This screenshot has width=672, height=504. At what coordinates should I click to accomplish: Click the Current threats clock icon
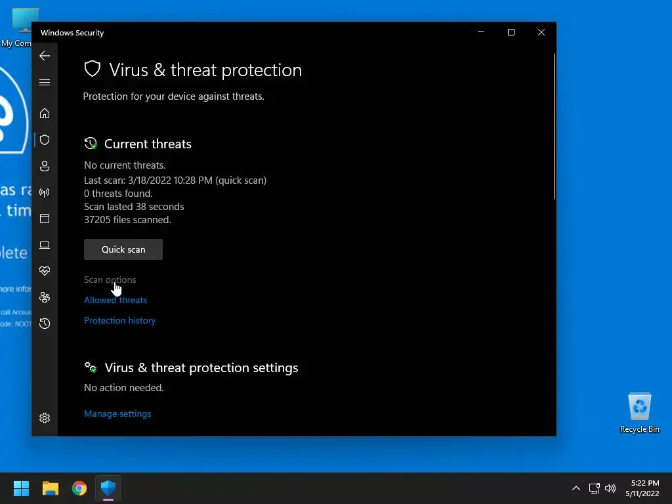91,144
